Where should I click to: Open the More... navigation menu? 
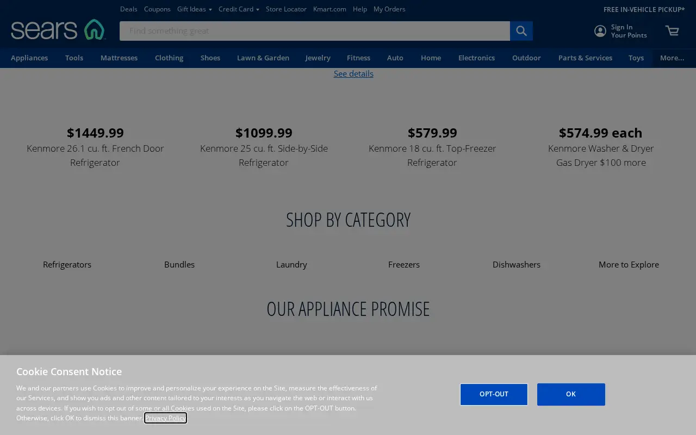[672, 58]
